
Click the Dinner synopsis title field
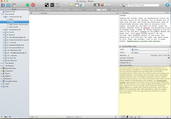click(145, 15)
